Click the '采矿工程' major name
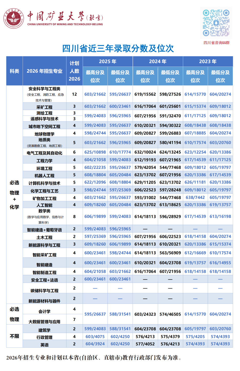Image resolution: width=240 pixels, height=371 pixels. click(45, 107)
